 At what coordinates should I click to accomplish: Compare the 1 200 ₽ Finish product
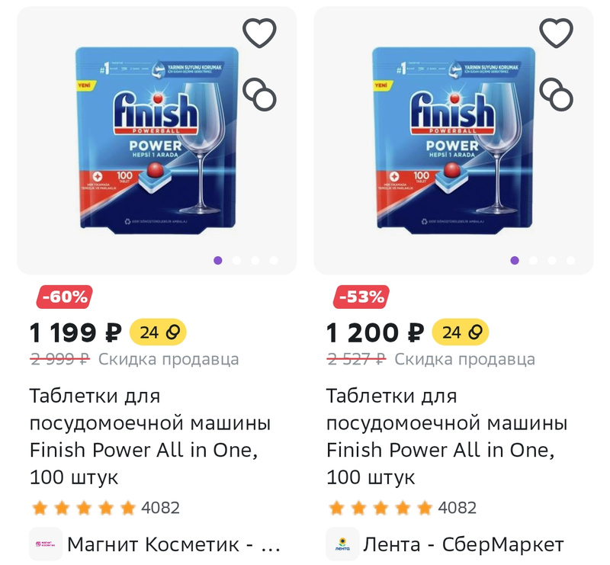pos(556,95)
